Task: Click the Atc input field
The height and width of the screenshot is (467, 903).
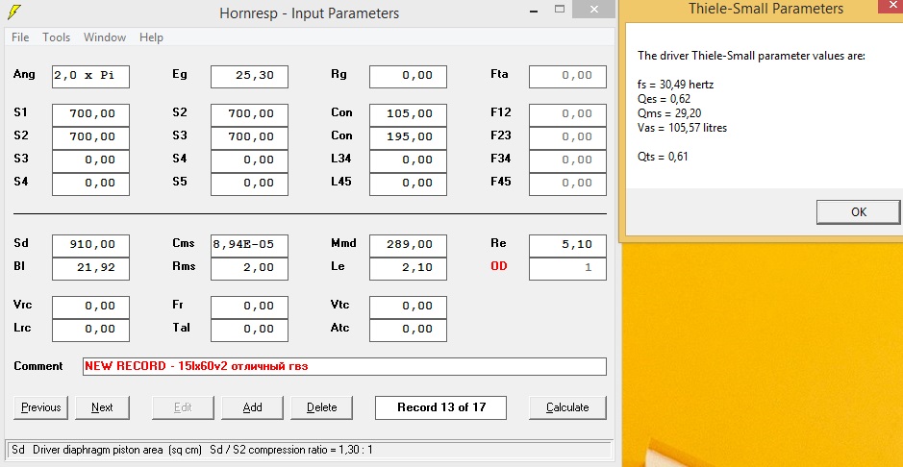Action: [409, 331]
